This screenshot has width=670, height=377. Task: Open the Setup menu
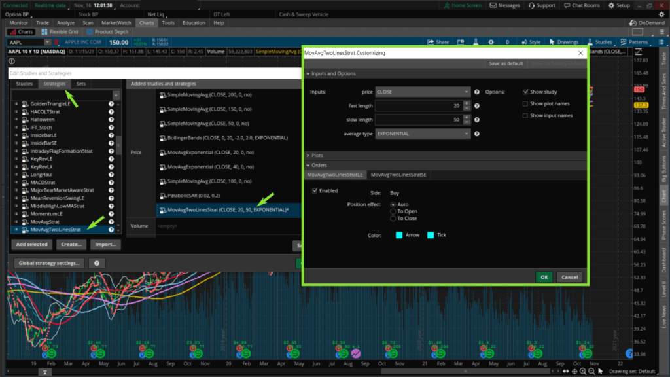click(619, 5)
